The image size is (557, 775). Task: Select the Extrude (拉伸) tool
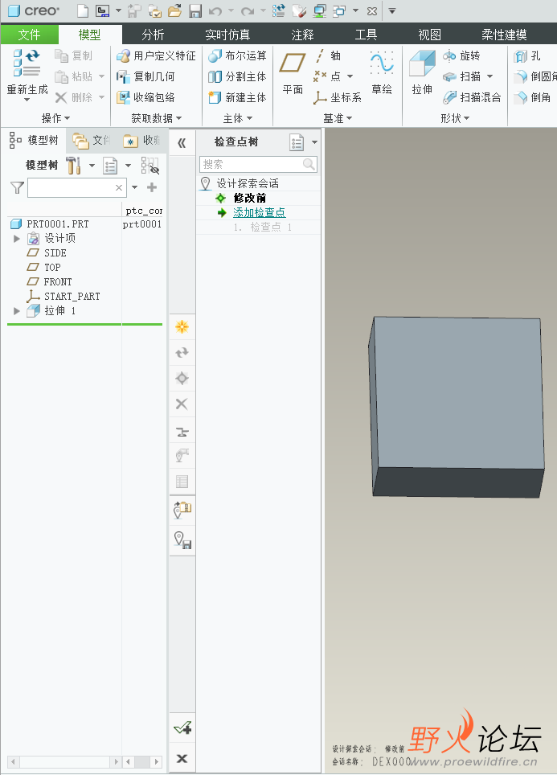click(423, 72)
